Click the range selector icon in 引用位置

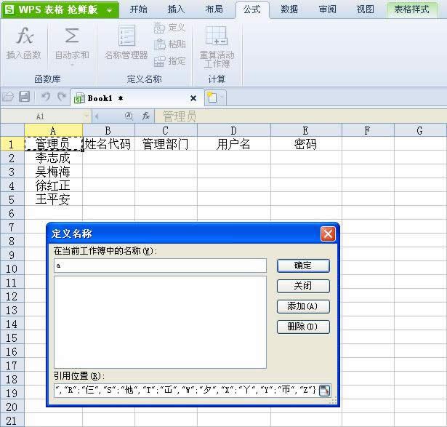324,391
